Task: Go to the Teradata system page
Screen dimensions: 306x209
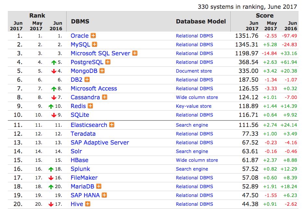Action: pos(83,134)
